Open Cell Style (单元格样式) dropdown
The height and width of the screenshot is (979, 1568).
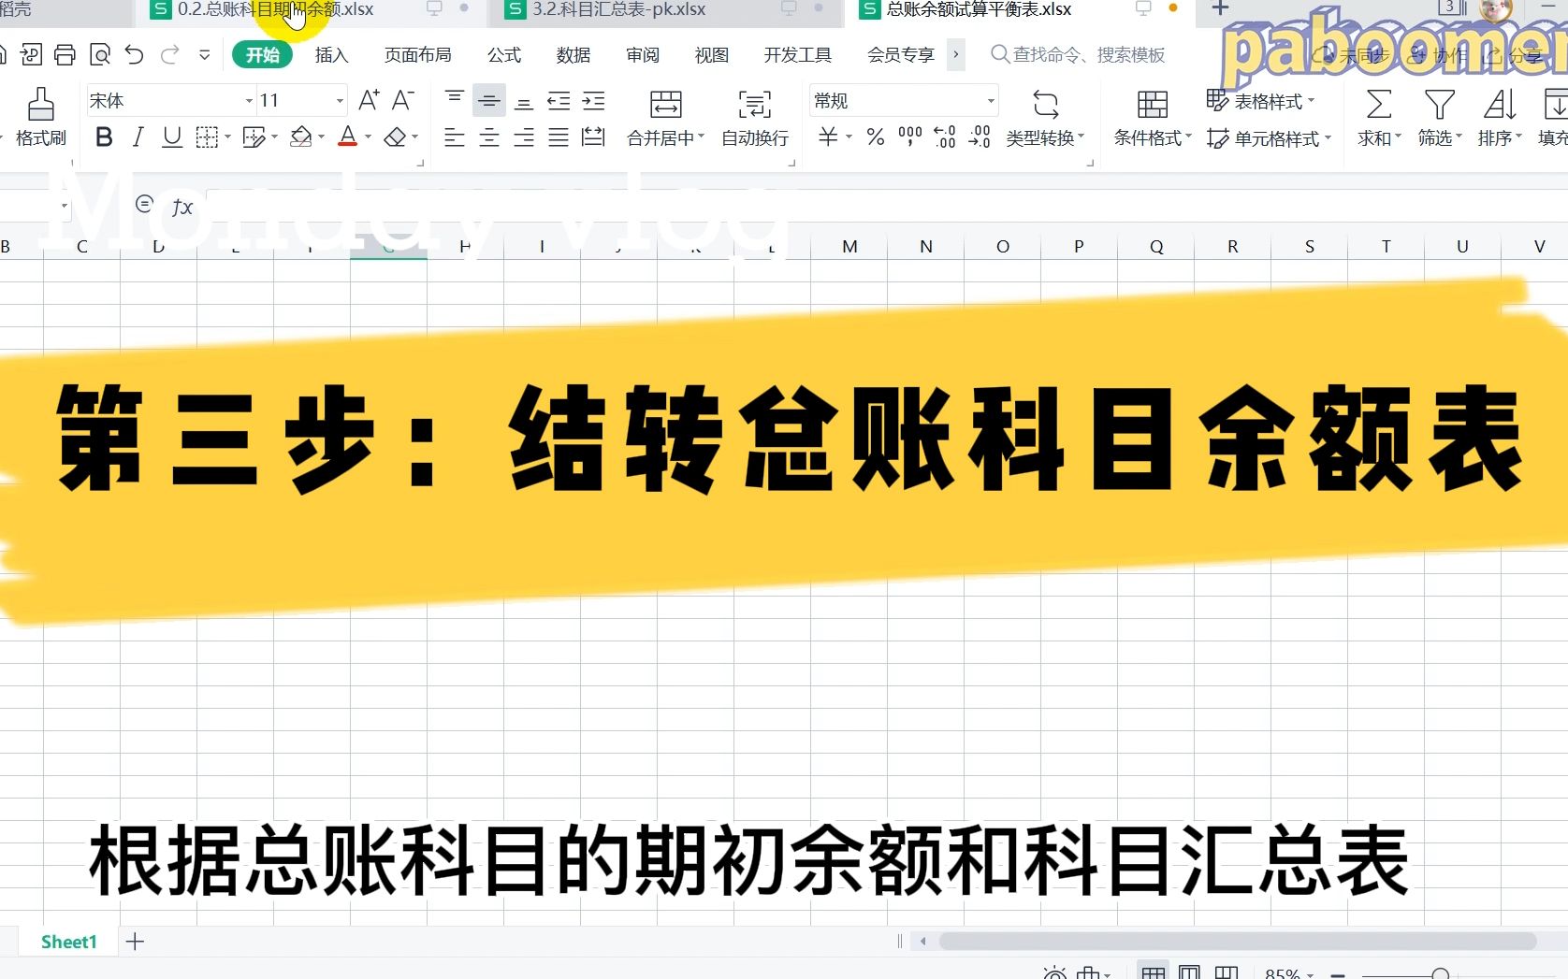pos(1269,138)
